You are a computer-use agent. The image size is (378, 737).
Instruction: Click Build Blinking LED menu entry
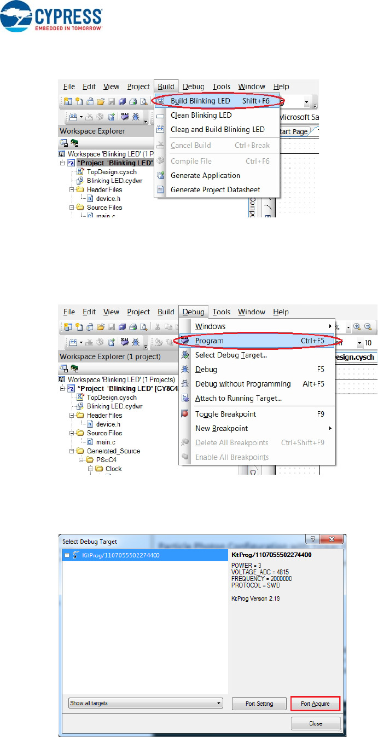(x=208, y=101)
